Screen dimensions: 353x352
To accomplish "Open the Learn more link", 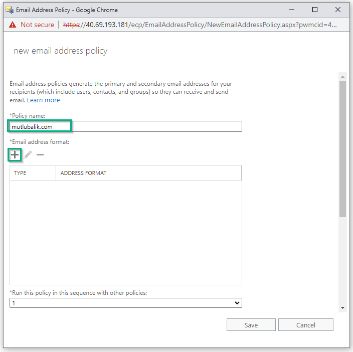I will 44,100.
